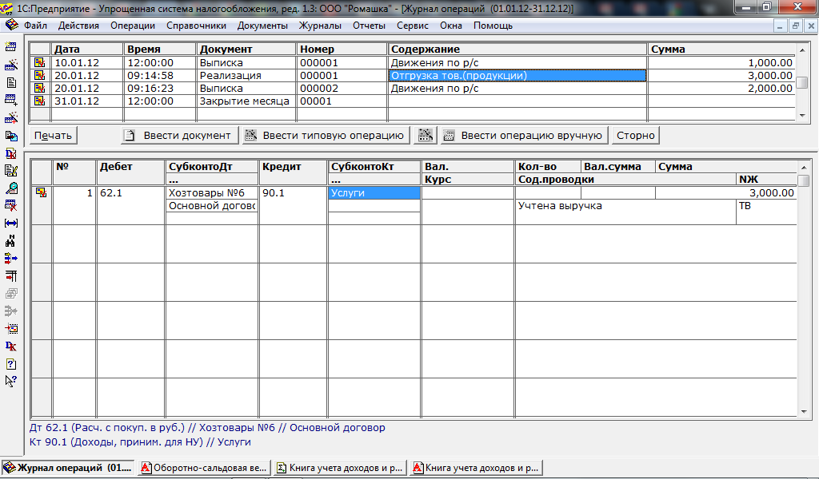Click the up arrow of the postings scrollbar

(803, 168)
